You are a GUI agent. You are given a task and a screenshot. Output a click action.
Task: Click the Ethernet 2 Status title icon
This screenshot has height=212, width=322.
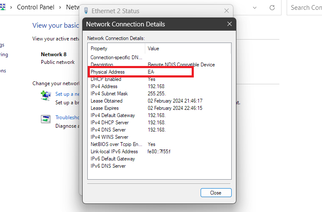point(86,11)
